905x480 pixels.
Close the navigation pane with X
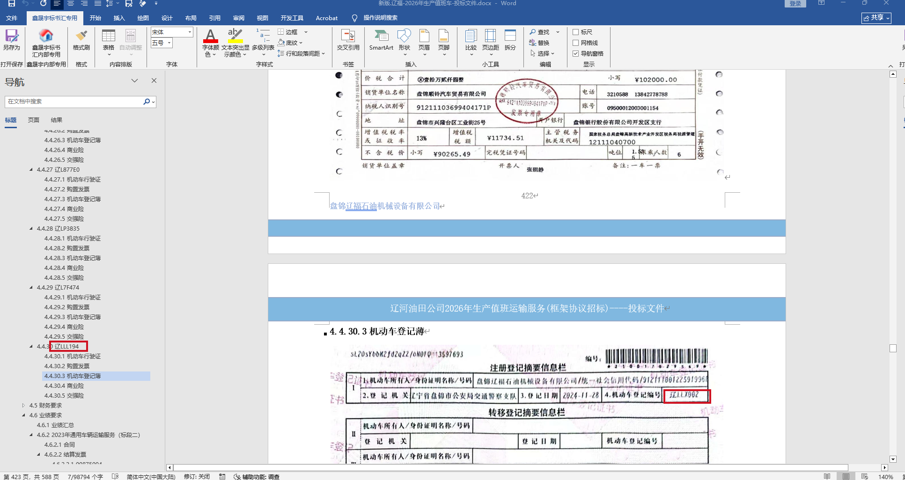154,80
